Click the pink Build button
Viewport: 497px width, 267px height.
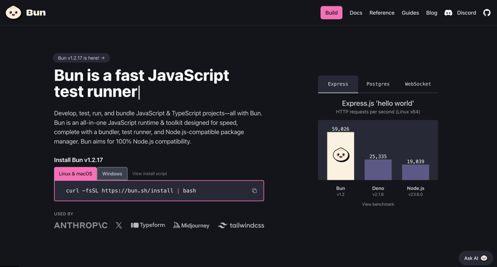coord(331,13)
